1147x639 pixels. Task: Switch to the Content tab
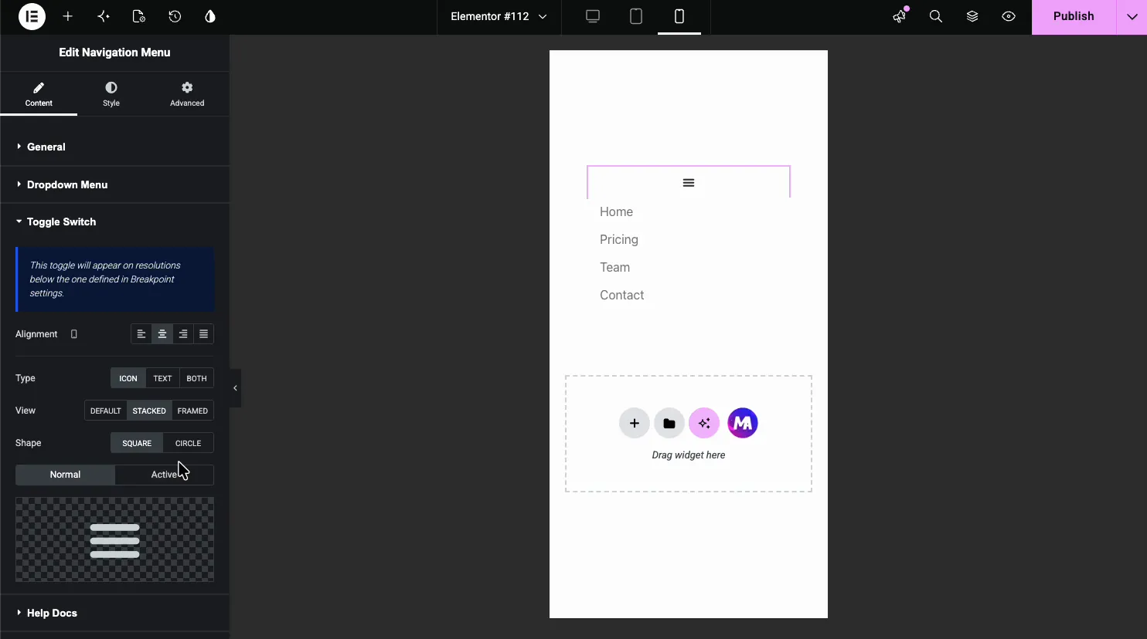pyautogui.click(x=39, y=94)
